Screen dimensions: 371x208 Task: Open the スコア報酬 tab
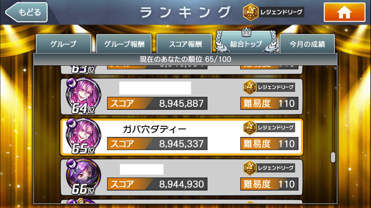pyautogui.click(x=184, y=44)
